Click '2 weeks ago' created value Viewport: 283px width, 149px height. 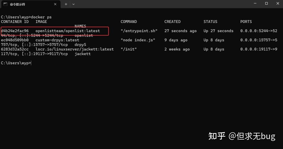177,49
